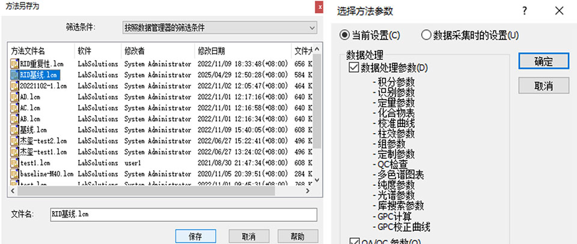Click the AC.lcm file icon

pos(14,107)
